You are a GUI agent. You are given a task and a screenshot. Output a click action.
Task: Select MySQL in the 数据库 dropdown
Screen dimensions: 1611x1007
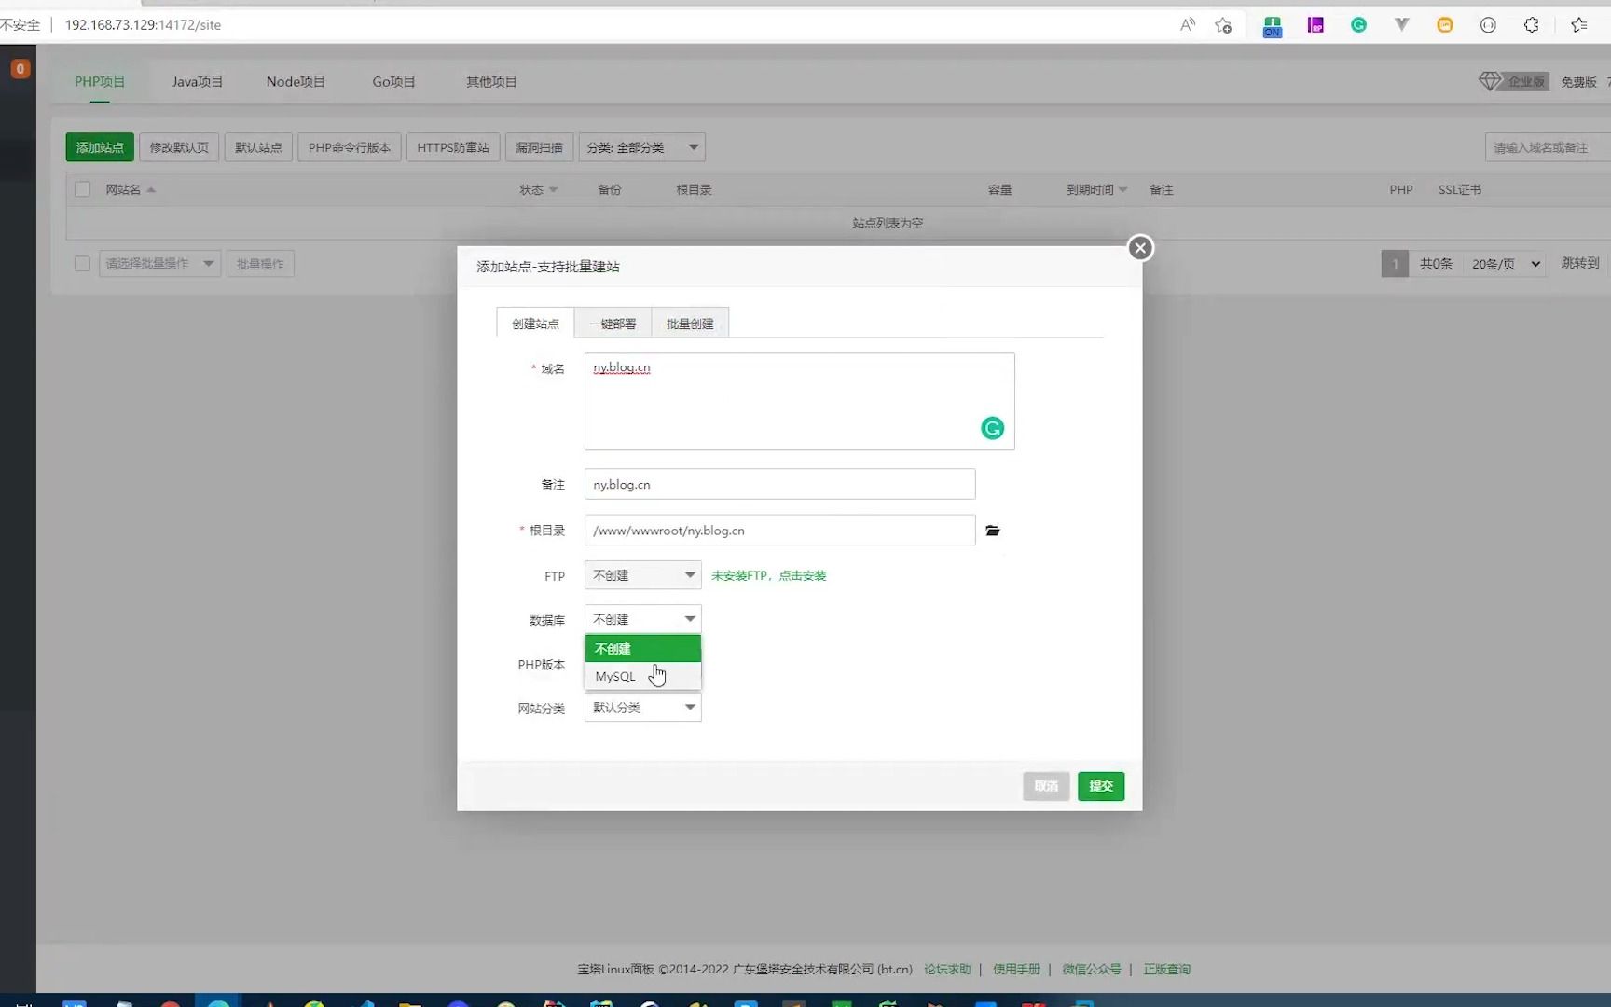[x=615, y=676]
